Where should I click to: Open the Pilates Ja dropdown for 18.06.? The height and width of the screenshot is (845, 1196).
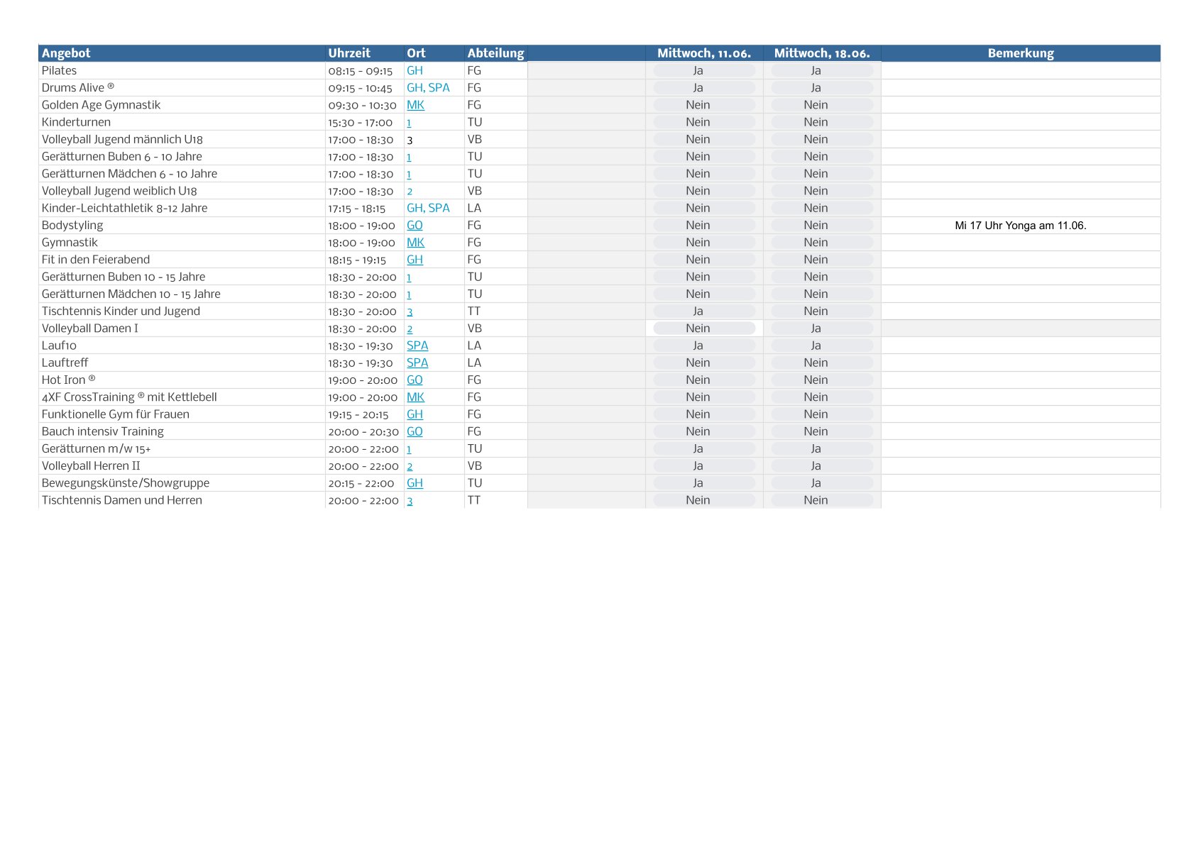coord(822,70)
